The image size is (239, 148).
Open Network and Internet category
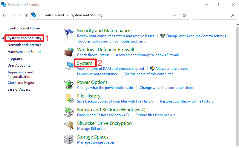coord(24,45)
